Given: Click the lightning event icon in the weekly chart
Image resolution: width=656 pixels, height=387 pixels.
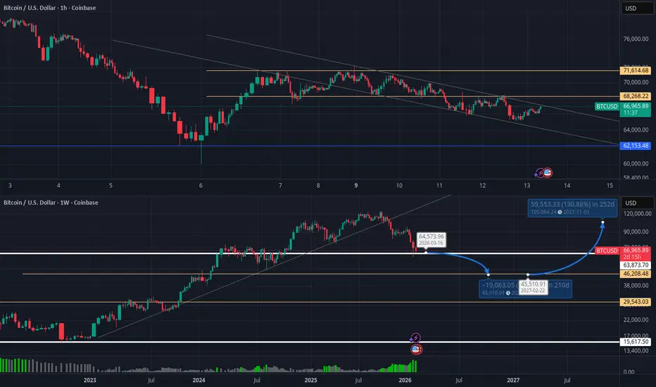Looking at the screenshot, I should [415, 338].
